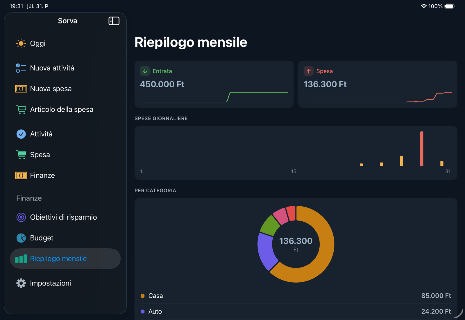
Task: Click the bar chart Riepilogo mensile icon
Action: (21, 259)
